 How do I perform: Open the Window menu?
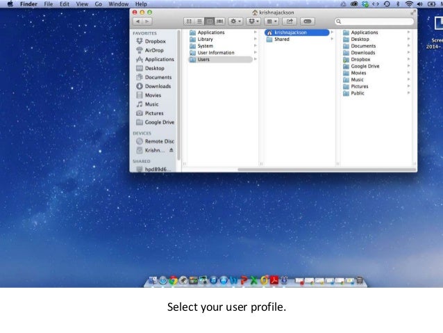118,4
